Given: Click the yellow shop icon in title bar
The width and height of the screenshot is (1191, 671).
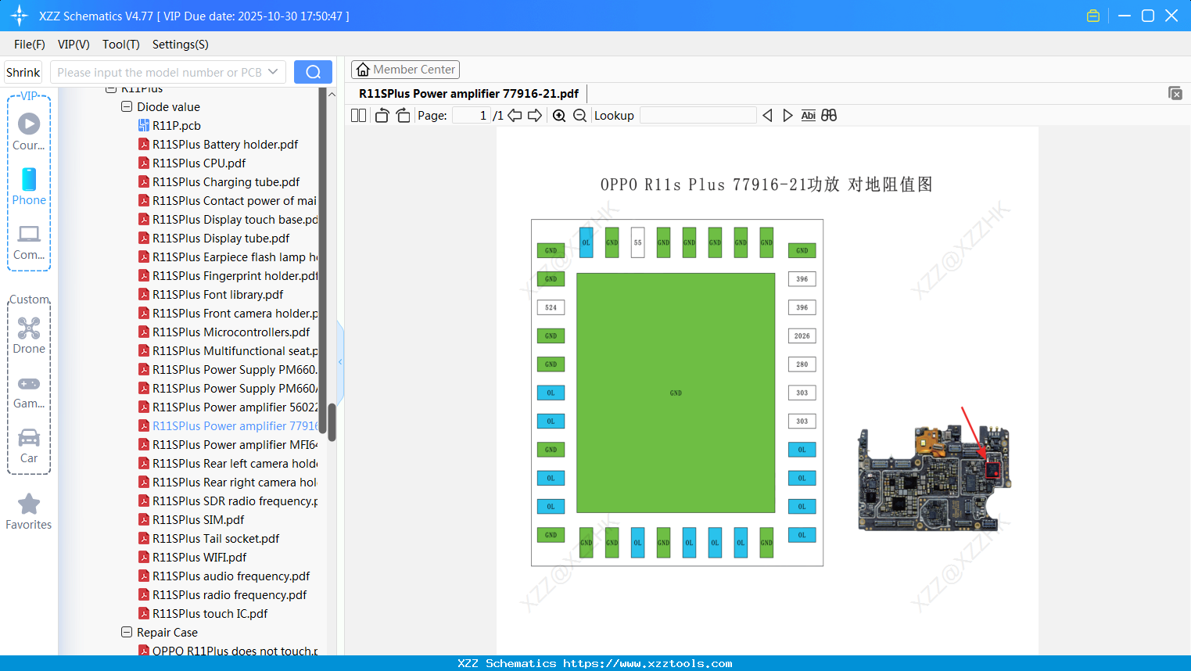Looking at the screenshot, I should click(1093, 16).
